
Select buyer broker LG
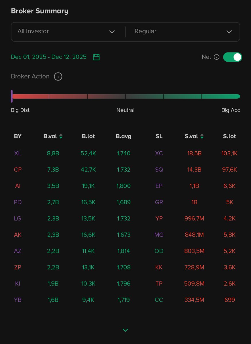[18, 218]
